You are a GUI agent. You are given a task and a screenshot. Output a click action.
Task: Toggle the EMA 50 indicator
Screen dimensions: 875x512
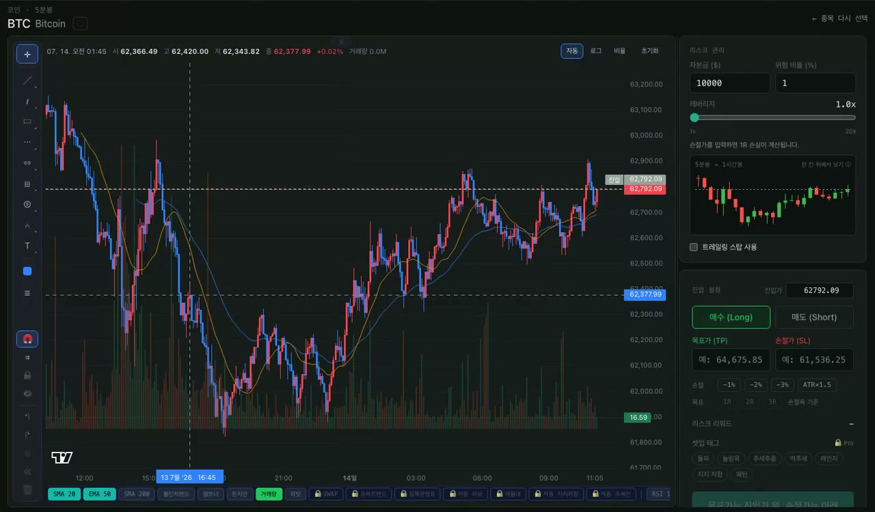pos(99,494)
